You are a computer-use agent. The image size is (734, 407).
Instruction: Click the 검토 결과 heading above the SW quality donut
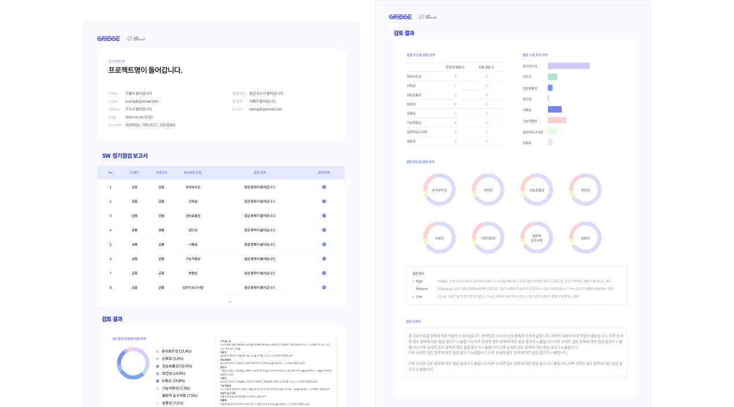pyautogui.click(x=112, y=319)
